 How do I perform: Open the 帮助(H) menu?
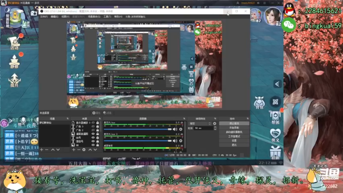coord(118,17)
